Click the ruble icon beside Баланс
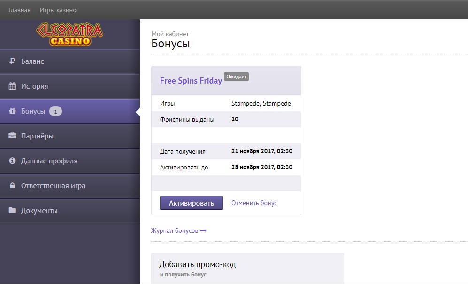The width and height of the screenshot is (468, 284). click(x=12, y=61)
